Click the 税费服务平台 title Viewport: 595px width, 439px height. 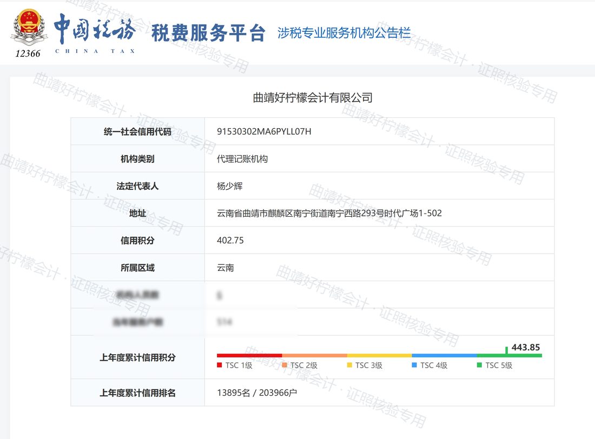(208, 32)
